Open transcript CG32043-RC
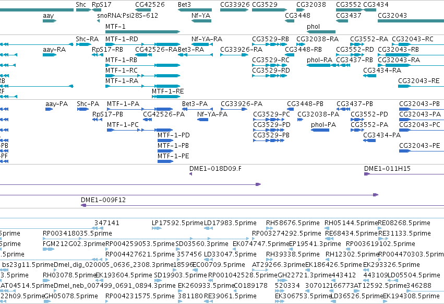Screen dimensions: 444x304 418,44
